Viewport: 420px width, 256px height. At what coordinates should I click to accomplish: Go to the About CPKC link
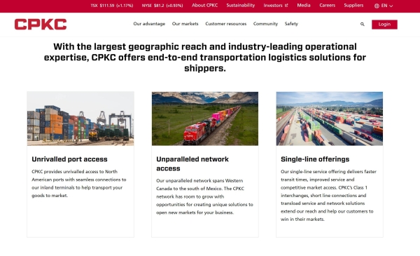click(204, 6)
